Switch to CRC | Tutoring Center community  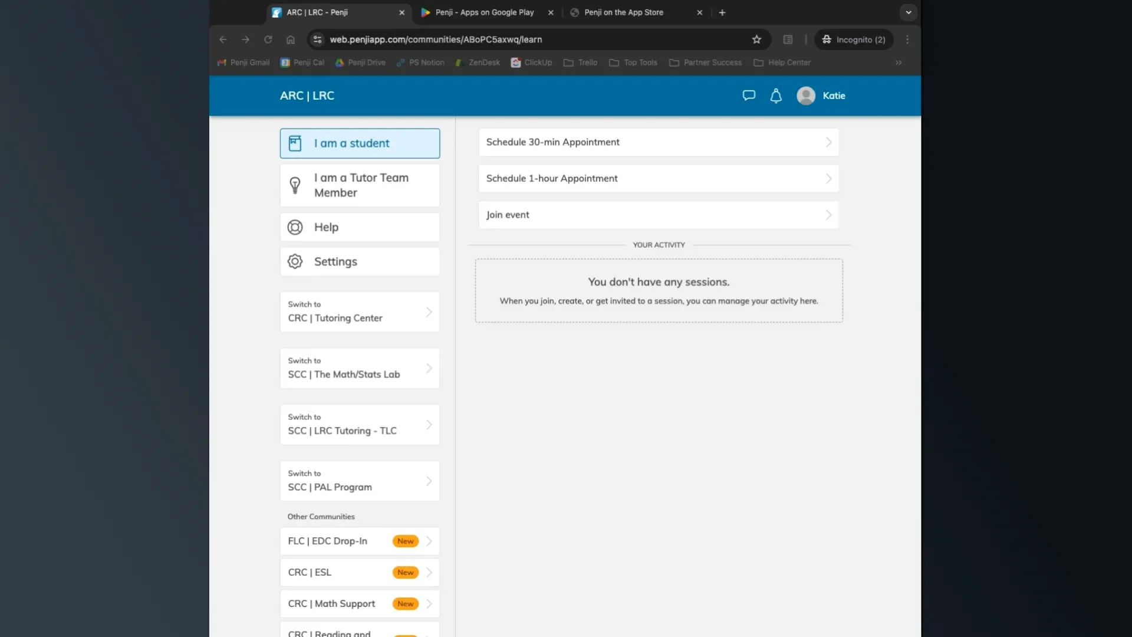360,312
